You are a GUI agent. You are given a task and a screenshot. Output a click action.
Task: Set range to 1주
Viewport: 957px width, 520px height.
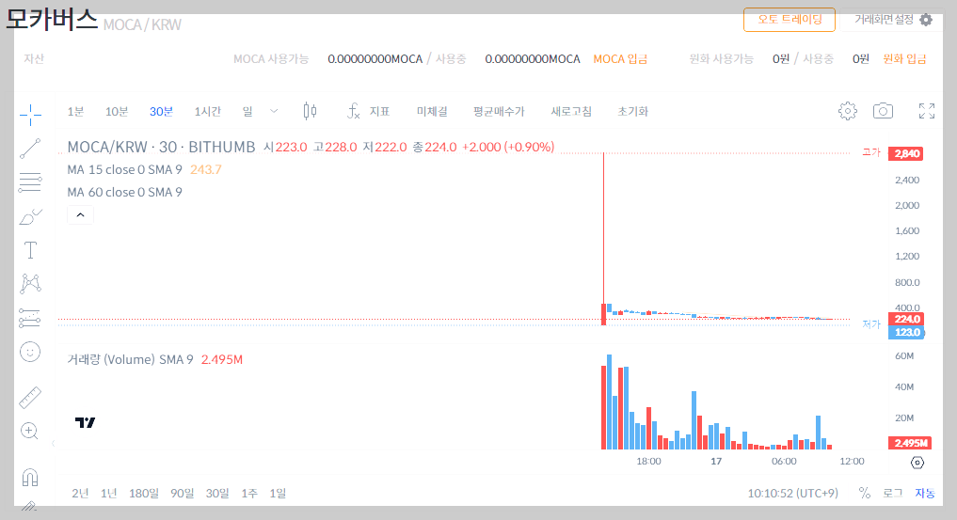click(x=249, y=493)
